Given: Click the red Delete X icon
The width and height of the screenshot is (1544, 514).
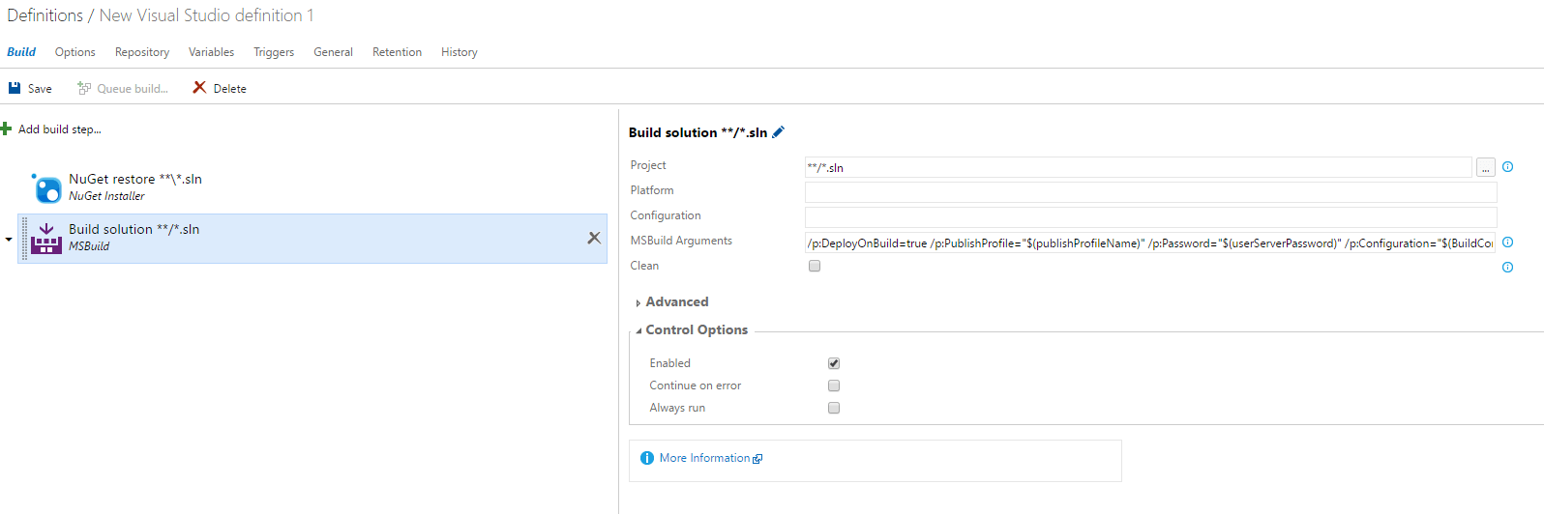Looking at the screenshot, I should point(199,88).
